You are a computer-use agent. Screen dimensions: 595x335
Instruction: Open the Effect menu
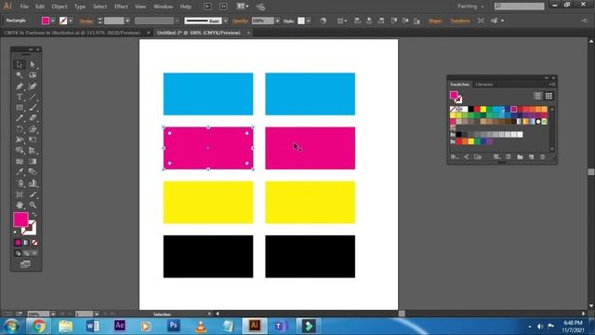pyautogui.click(x=121, y=7)
